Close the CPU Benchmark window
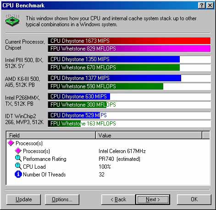The width and height of the screenshot is (216, 210). [210, 6]
